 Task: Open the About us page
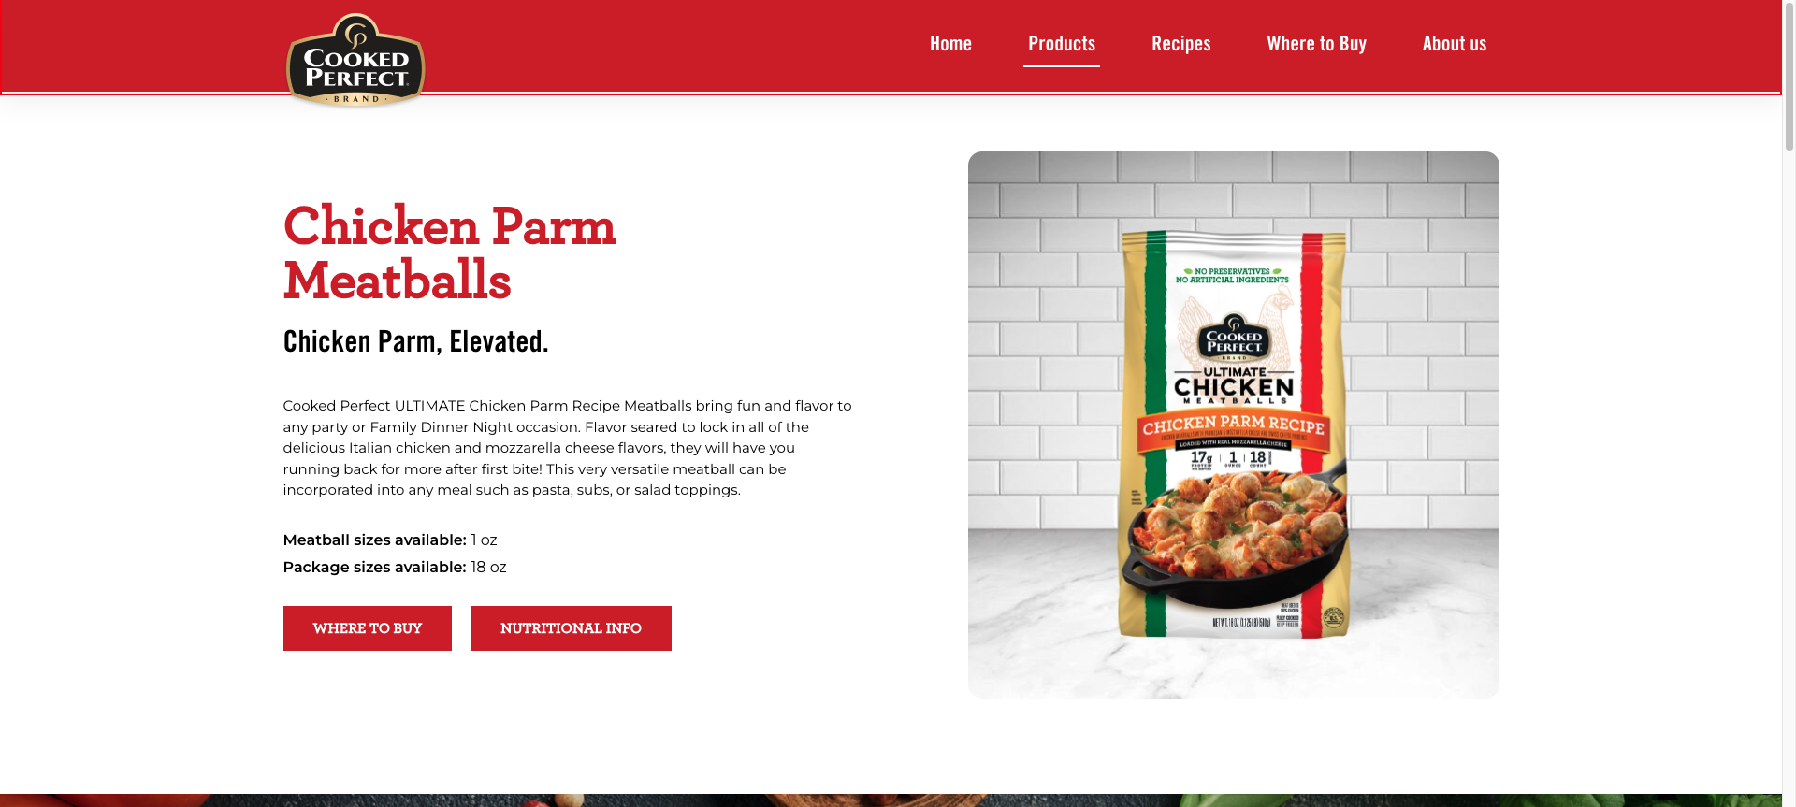(x=1454, y=44)
